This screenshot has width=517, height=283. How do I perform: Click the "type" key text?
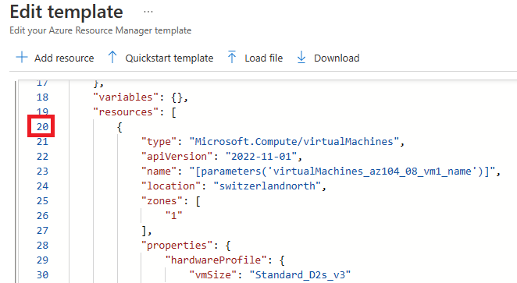click(x=159, y=142)
